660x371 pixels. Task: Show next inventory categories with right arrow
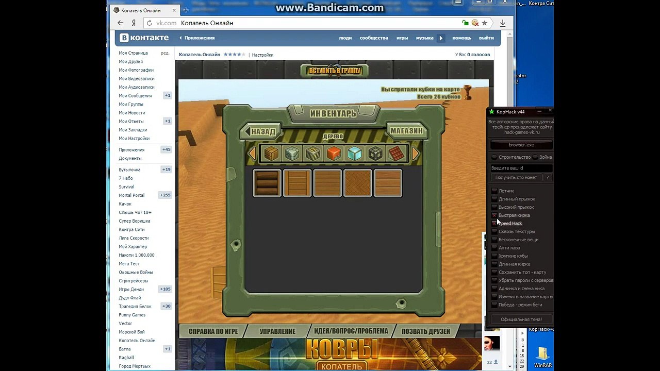416,153
